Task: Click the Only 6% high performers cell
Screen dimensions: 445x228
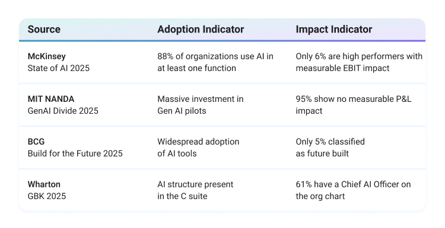Action: tap(359, 62)
